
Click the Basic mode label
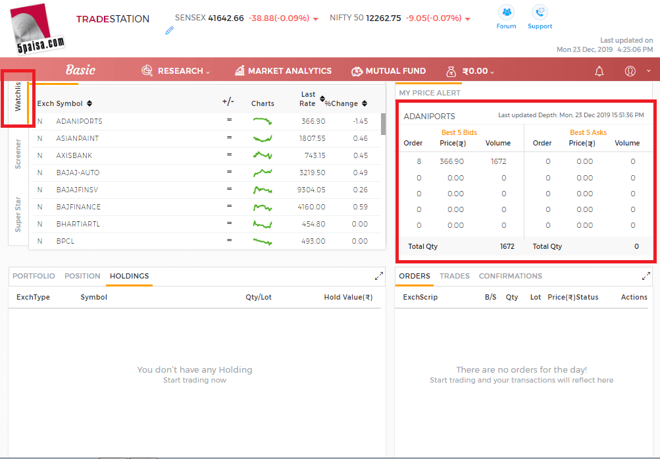(80, 70)
